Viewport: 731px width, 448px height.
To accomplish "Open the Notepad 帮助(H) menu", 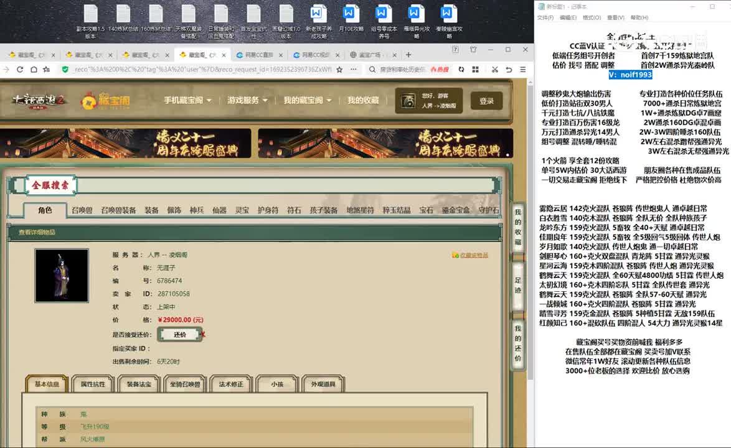I will [x=639, y=17].
